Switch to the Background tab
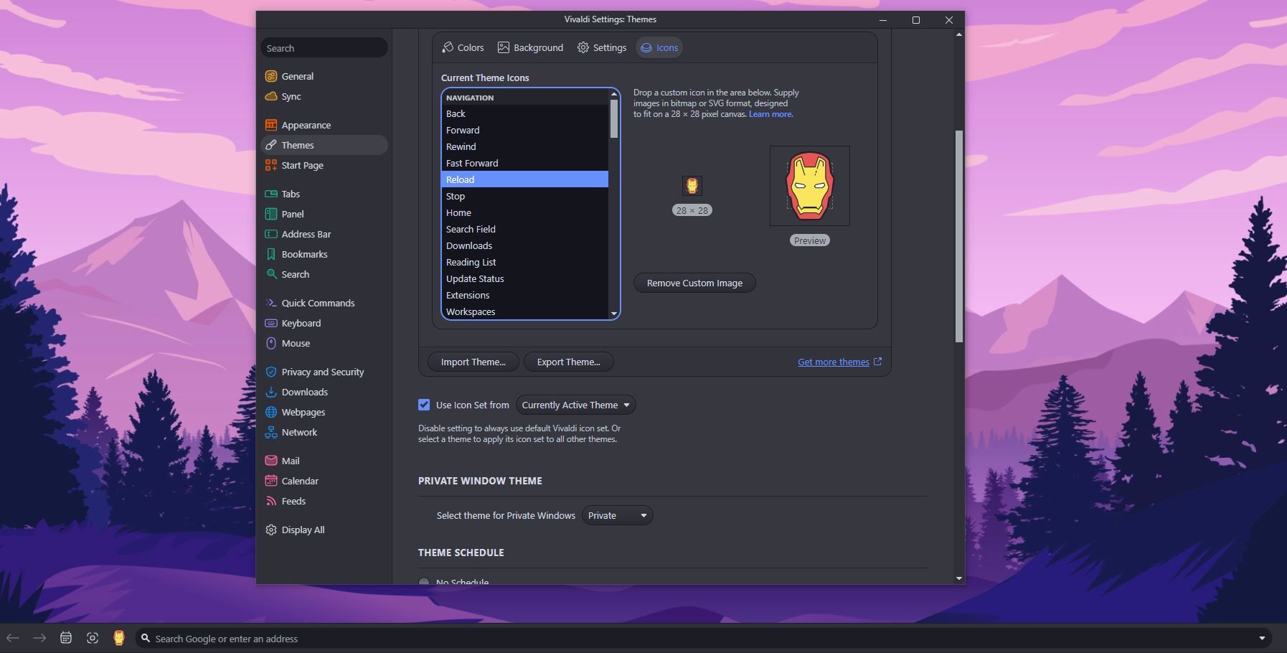Image resolution: width=1287 pixels, height=653 pixels. (531, 47)
